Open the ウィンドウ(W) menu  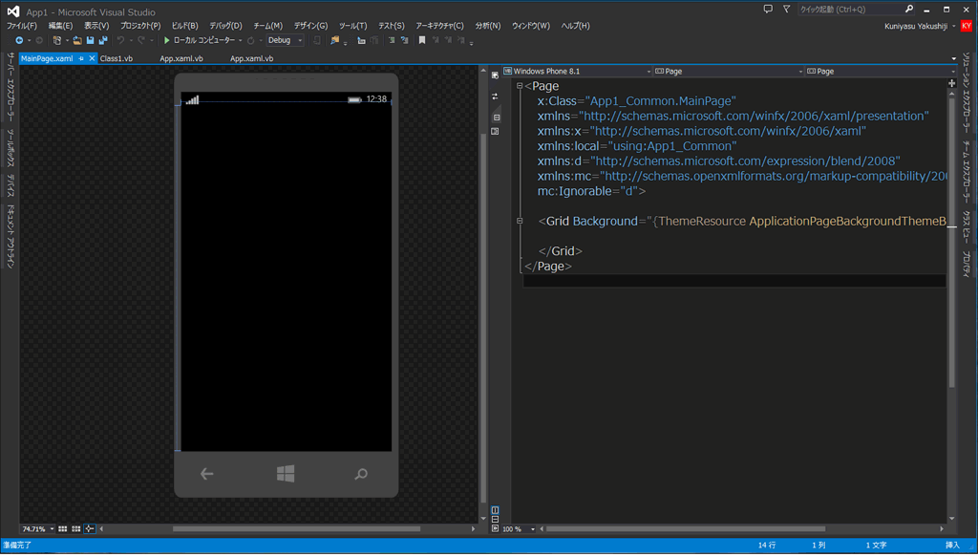(531, 26)
